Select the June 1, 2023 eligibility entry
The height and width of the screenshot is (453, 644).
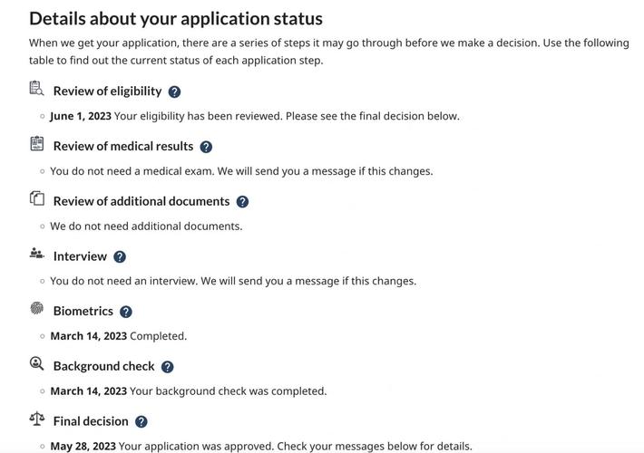[255, 116]
